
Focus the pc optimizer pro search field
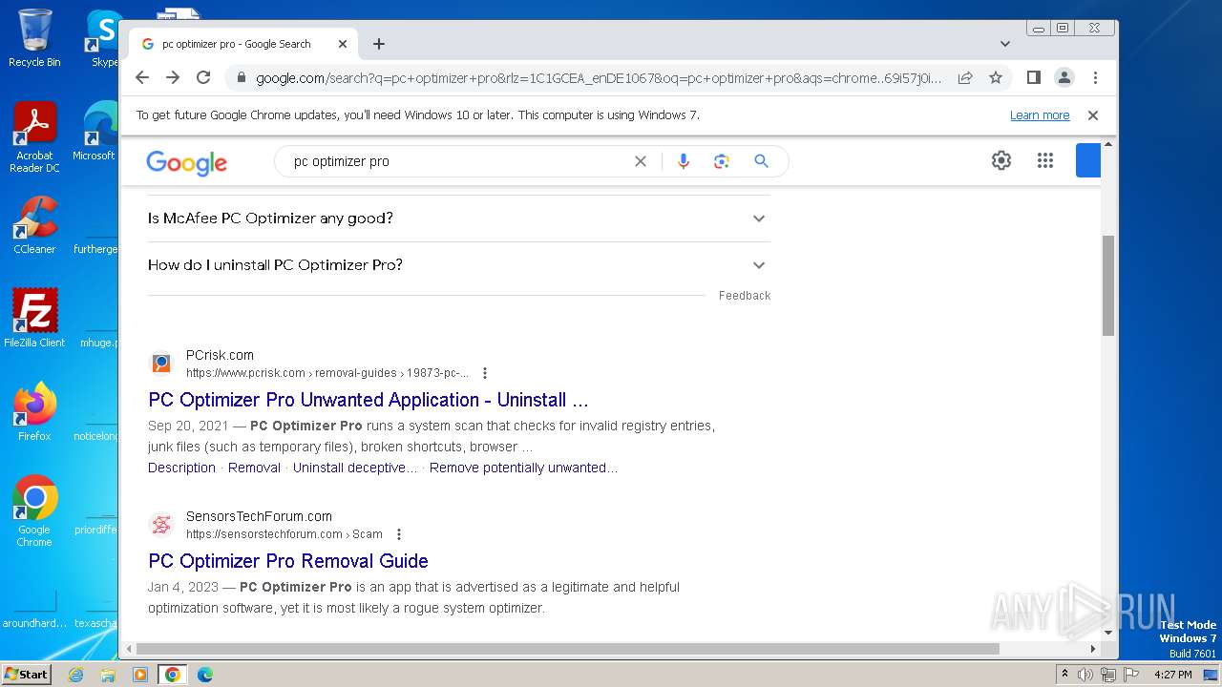[458, 161]
